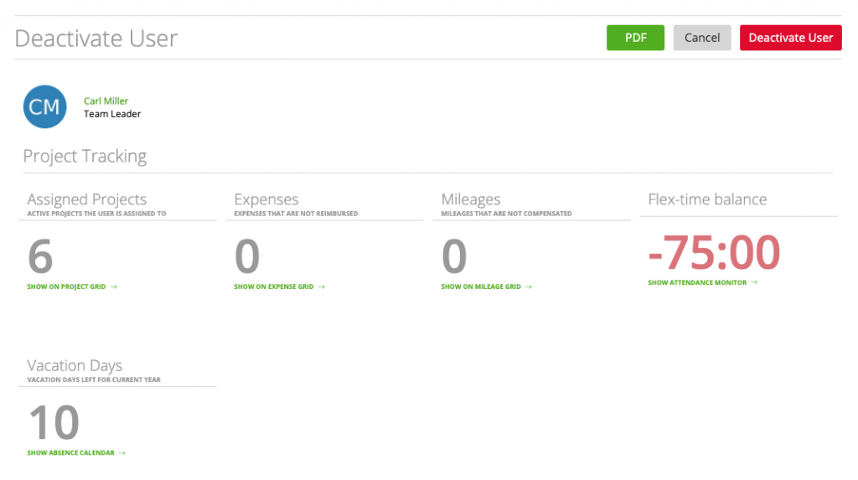The image size is (858, 480).
Task: Click the arrow icon after Show on Mileage Grid
Action: coord(529,286)
